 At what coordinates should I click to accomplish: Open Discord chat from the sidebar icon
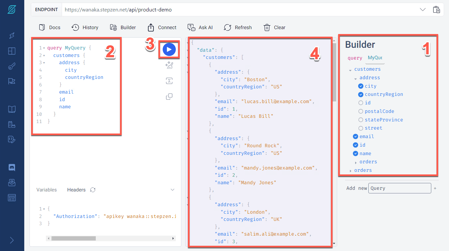coord(12,167)
